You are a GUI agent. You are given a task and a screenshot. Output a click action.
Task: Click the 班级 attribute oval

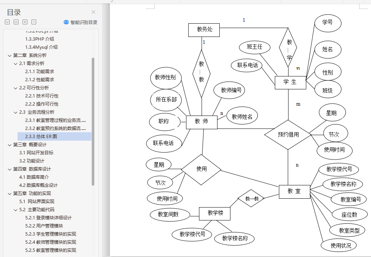pos(328,89)
